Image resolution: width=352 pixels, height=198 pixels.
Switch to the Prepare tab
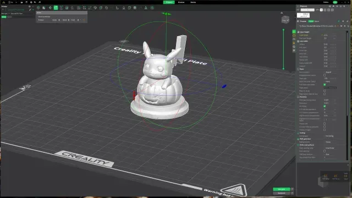[x=169, y=2]
